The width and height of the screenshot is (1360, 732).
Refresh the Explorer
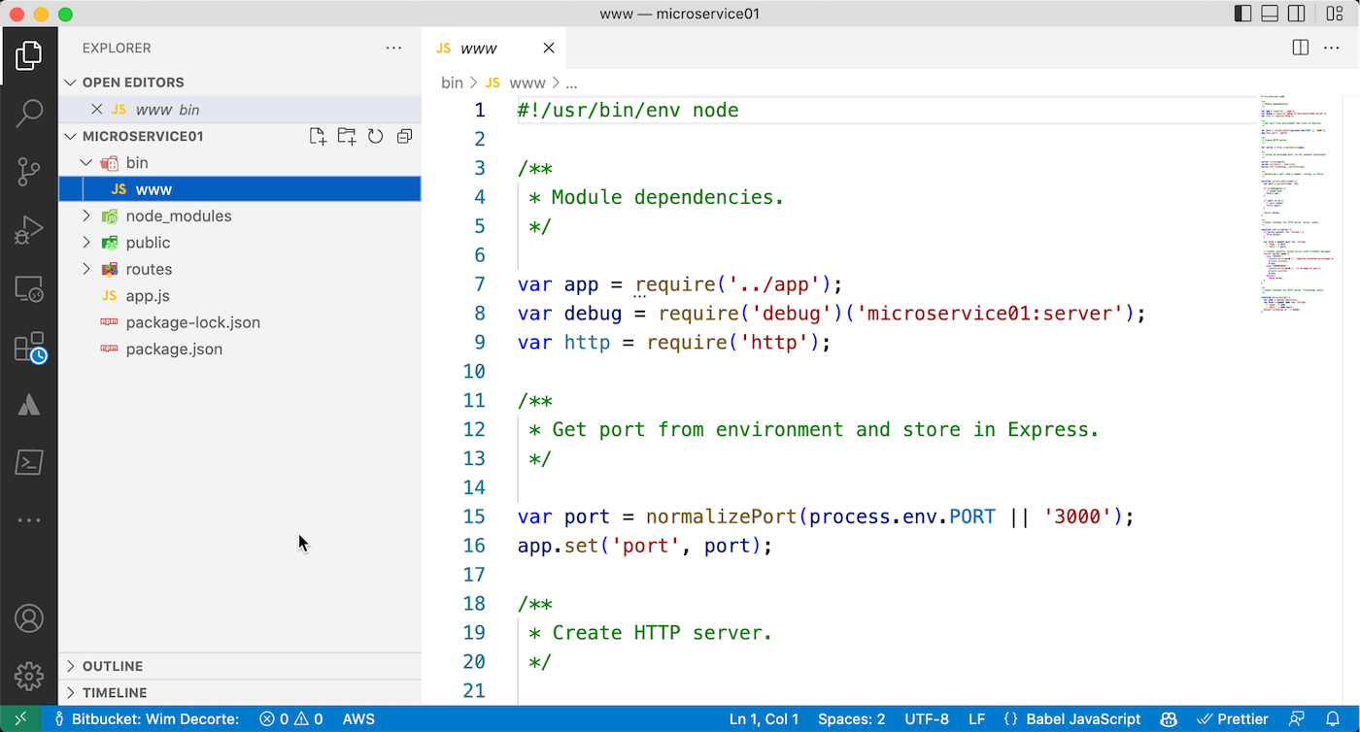(x=375, y=137)
